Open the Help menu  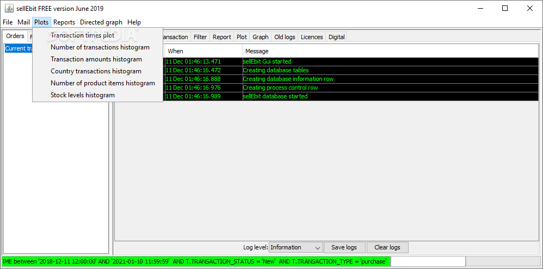[134, 22]
